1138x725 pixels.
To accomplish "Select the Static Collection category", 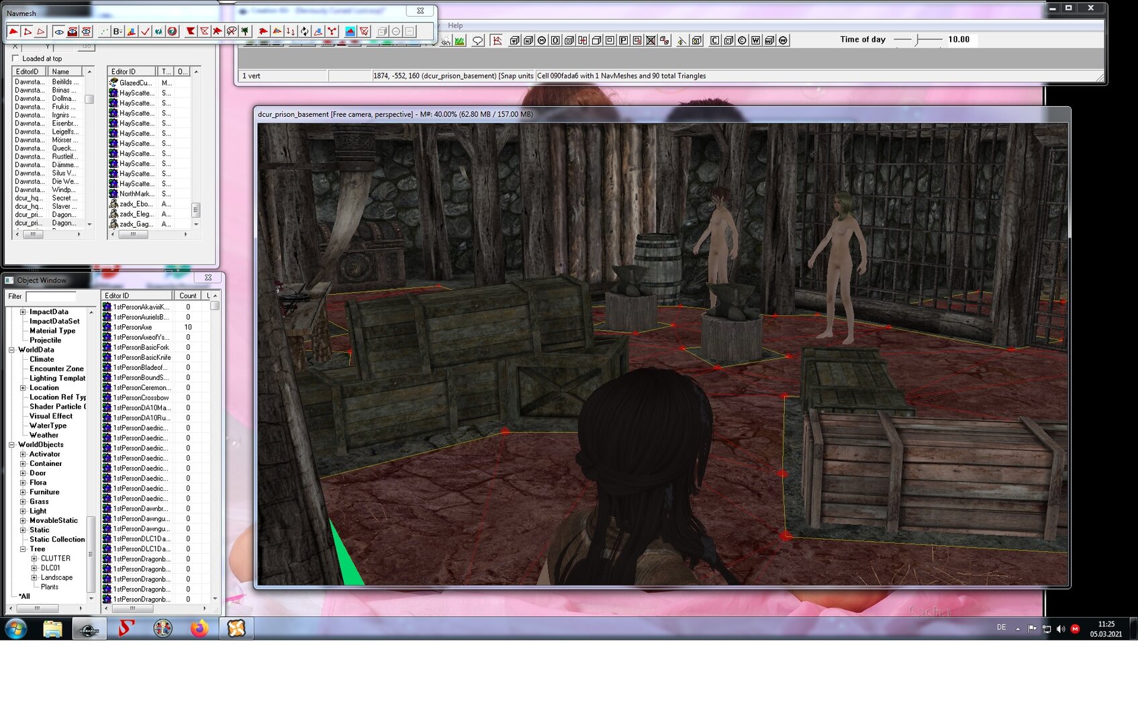I will click(x=57, y=540).
